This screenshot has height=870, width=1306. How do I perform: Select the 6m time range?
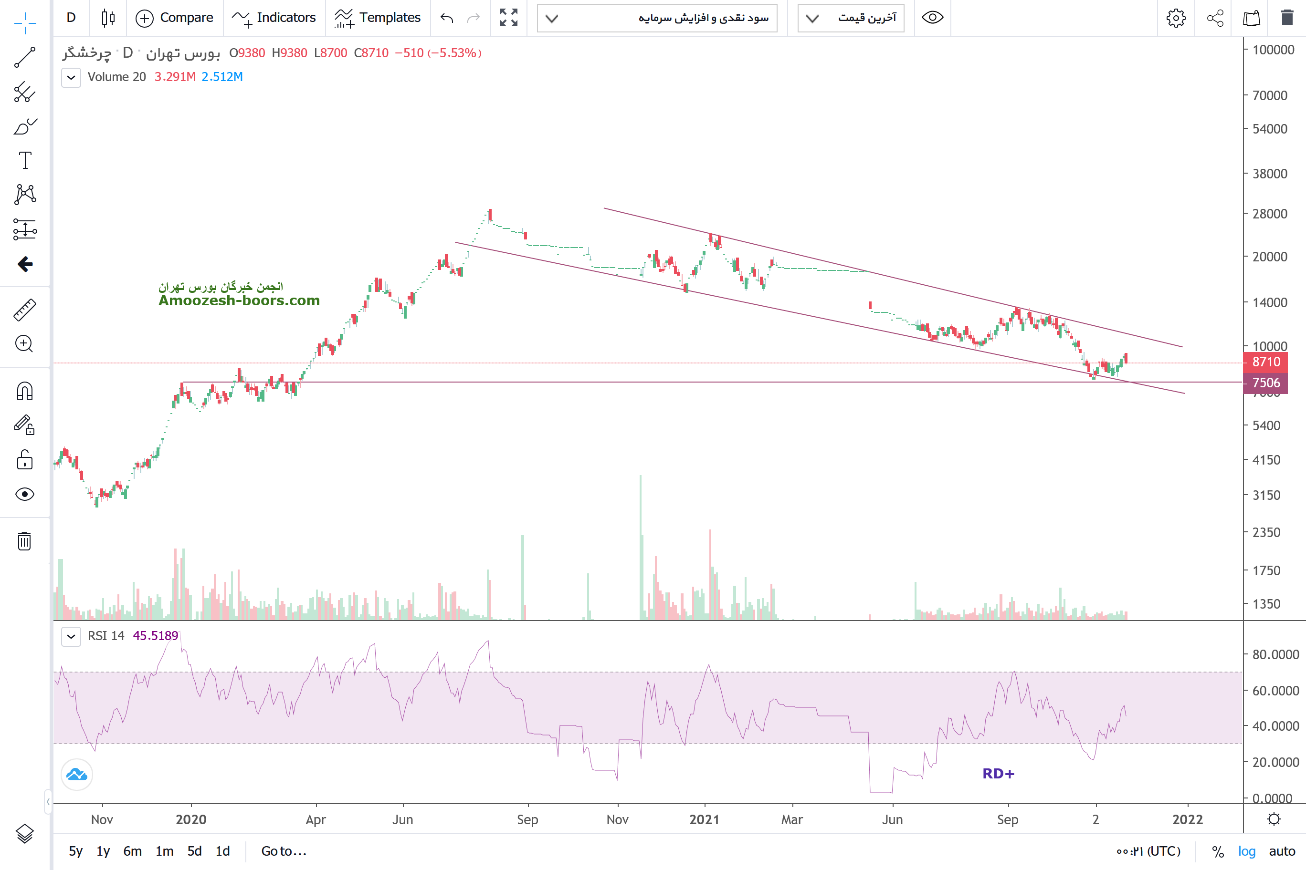(132, 851)
